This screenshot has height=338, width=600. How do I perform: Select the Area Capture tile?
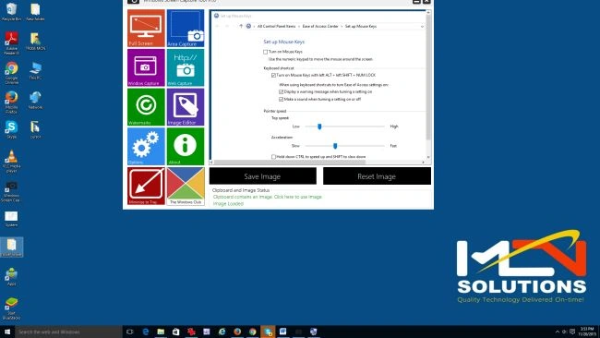click(x=186, y=28)
